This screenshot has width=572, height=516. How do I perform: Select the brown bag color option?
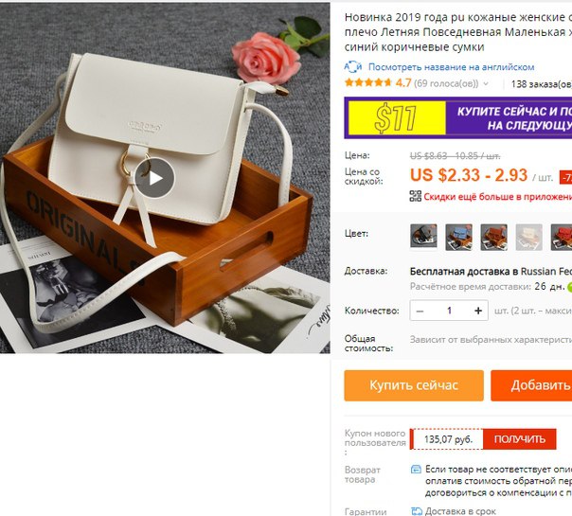coord(493,237)
